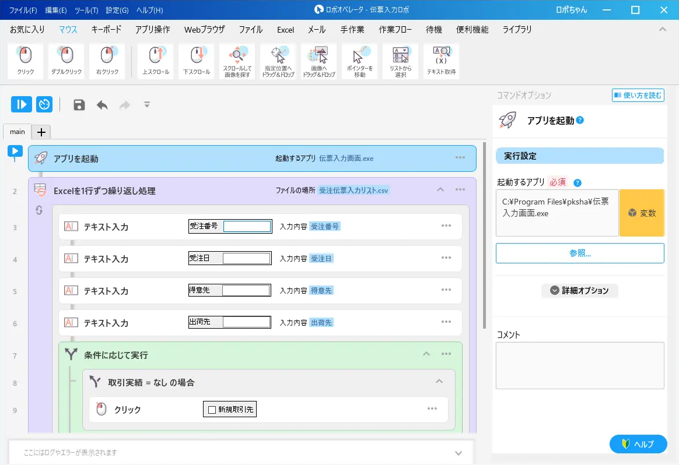Click the 起動するアプリ path field
Image resolution: width=679 pixels, height=465 pixels.
click(x=557, y=213)
